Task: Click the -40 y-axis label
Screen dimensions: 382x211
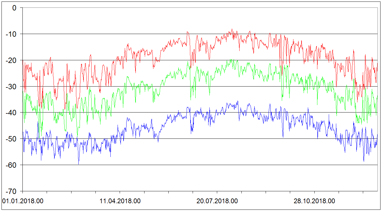Action: click(x=11, y=113)
